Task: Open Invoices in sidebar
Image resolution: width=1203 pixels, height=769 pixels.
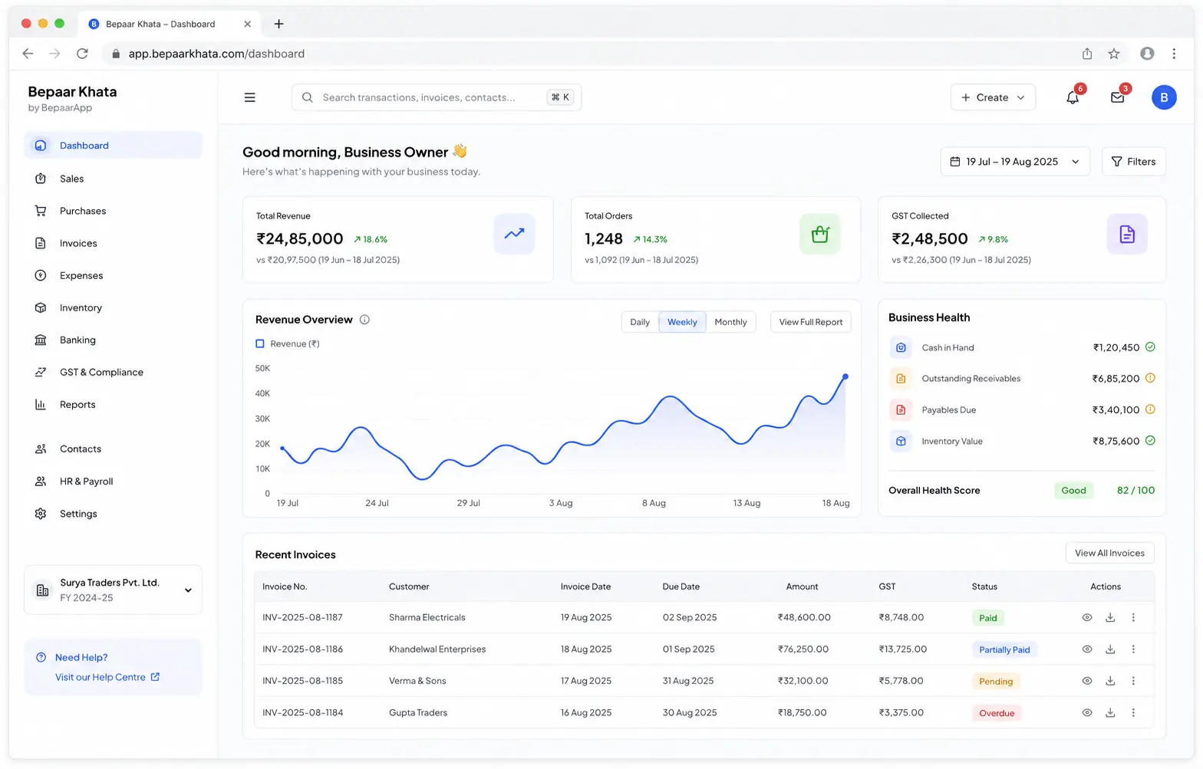Action: coord(113,243)
